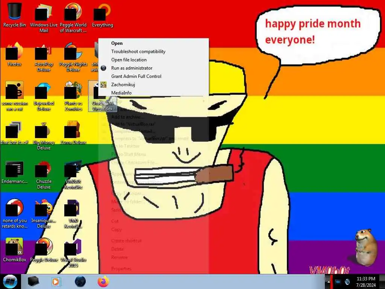Click the hamster desktop gadget
Viewport: 385px width, 289px height.
(365, 247)
